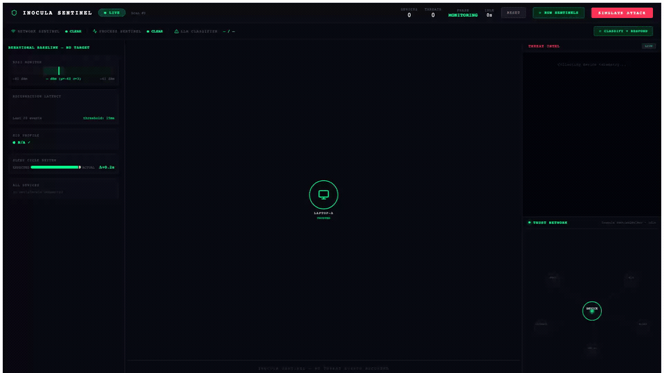This screenshot has width=664, height=373.
Task: Click the Sleep Cycle Jitter progress bar
Action: 55,167
